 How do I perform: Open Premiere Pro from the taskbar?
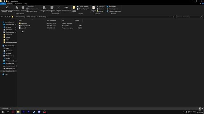coord(29,112)
